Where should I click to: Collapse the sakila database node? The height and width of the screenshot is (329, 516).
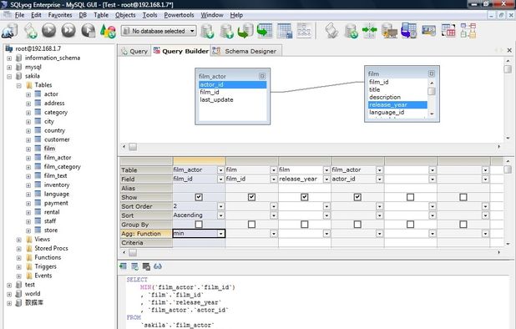[9, 76]
